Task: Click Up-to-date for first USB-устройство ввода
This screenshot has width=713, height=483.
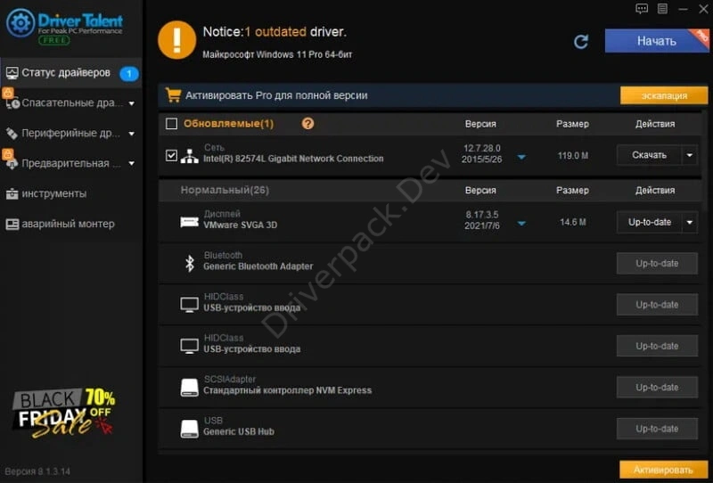Action: [657, 304]
